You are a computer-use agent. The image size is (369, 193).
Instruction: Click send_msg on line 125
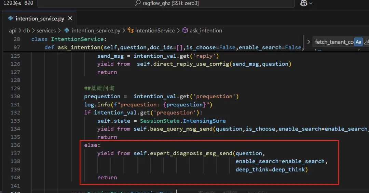110,56
